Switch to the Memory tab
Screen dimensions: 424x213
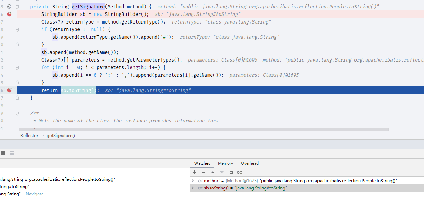225,163
